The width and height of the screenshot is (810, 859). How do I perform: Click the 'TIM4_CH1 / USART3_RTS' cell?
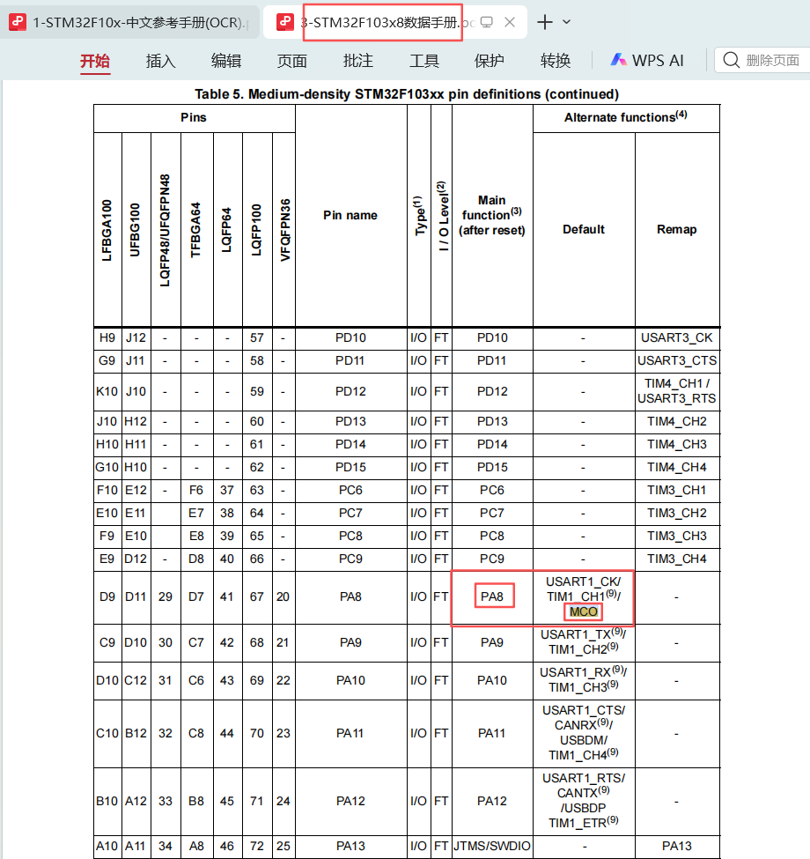click(x=676, y=391)
